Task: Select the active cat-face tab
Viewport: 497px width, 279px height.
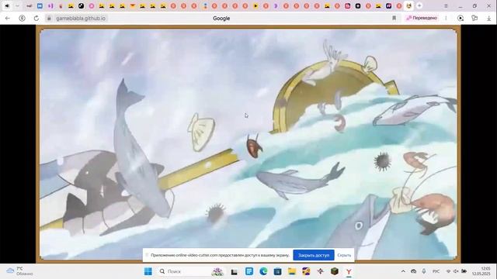Action: [409, 5]
